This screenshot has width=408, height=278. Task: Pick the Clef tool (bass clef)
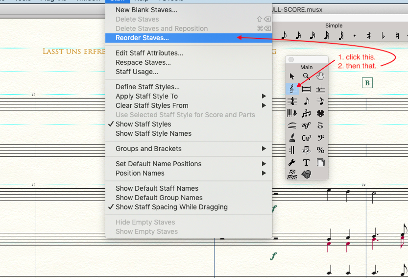pos(320,138)
